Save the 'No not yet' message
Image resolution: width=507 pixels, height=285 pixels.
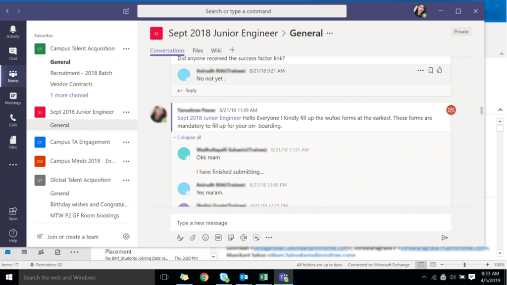coord(430,70)
